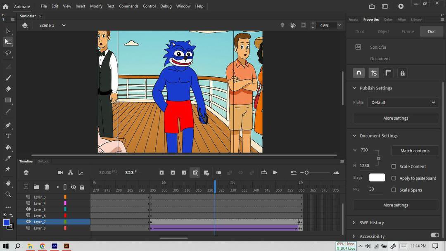Click the Match contents button
Screen dimensions: 446x251
coord(415,151)
